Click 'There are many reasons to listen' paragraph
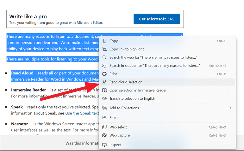Screen dimensions: 244x151 [x=53, y=43]
